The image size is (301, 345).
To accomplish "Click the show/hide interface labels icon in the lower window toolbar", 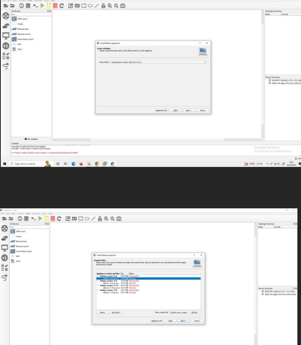I will [x=26, y=218].
